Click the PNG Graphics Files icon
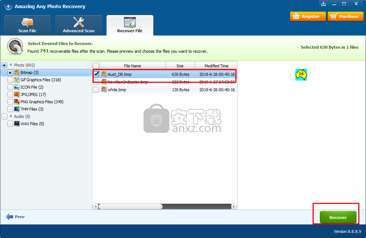 pyautogui.click(x=17, y=101)
